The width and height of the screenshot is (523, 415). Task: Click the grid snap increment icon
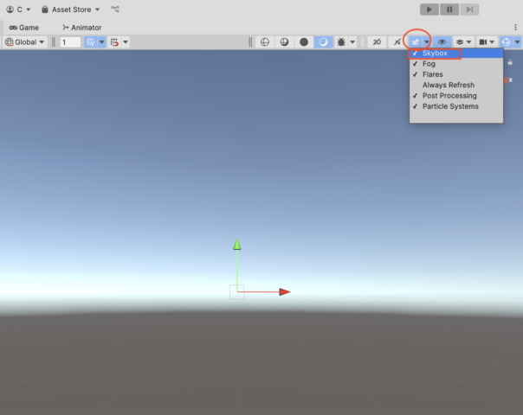coord(114,42)
